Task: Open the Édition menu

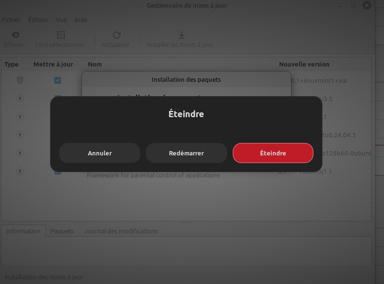Action: click(x=38, y=20)
